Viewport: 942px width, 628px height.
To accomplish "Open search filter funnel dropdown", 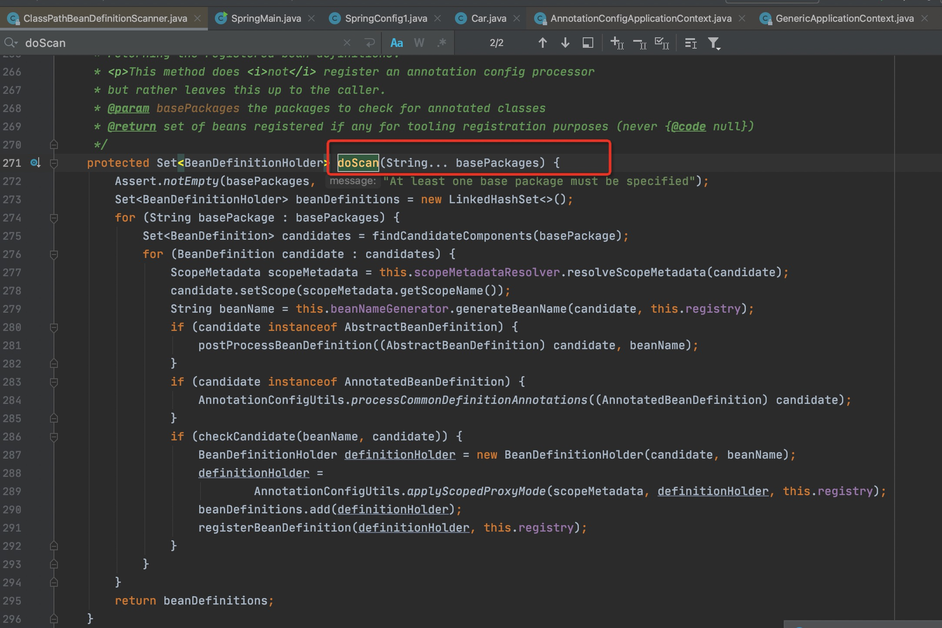I will click(714, 43).
